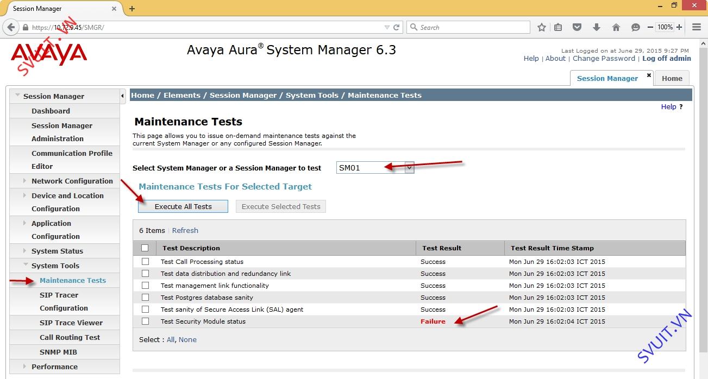The width and height of the screenshot is (708, 379).
Task: Open new browser tab plus button
Action: [132, 9]
